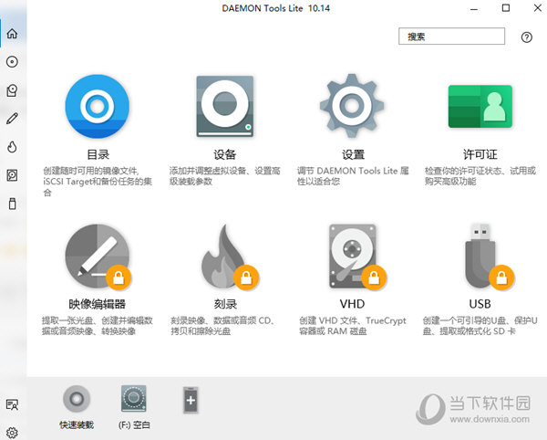Image resolution: width=547 pixels, height=440 pixels.
Task: Open the USB stick icon in sidebar
Action: [x=12, y=204]
